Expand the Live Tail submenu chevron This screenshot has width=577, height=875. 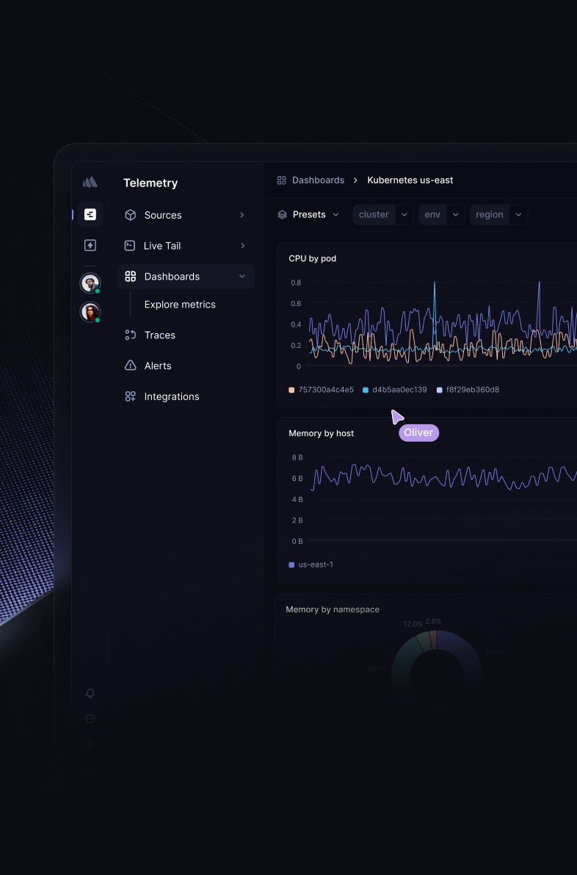click(242, 245)
